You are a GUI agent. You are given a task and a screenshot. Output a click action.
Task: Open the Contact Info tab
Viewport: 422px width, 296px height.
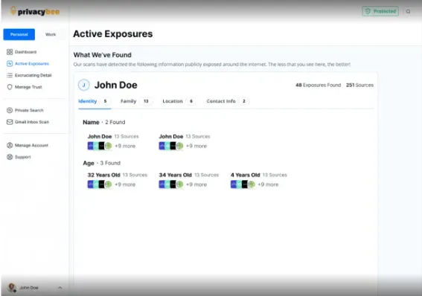pyautogui.click(x=228, y=101)
